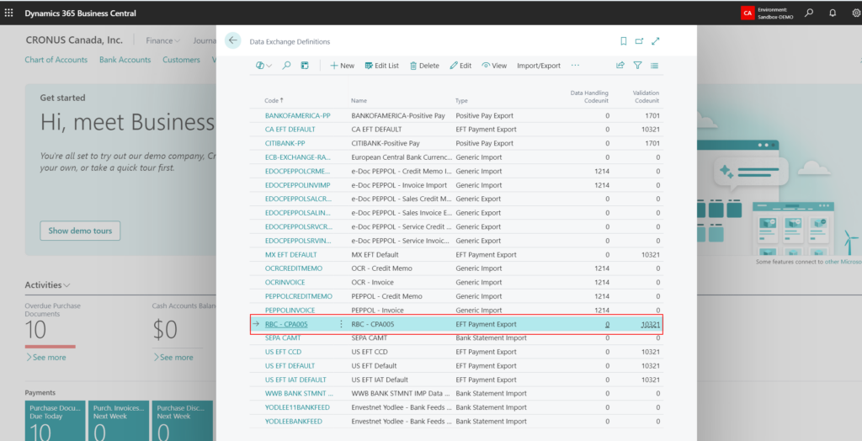This screenshot has height=441, width=862.
Task: Open the Copilot dropdown in toolbar
Action: tap(263, 66)
